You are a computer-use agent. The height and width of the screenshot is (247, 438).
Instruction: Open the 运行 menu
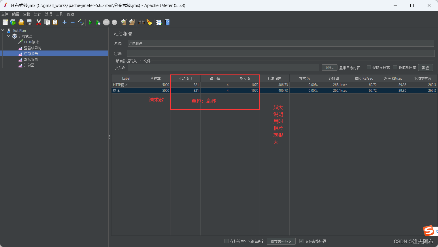click(37, 14)
